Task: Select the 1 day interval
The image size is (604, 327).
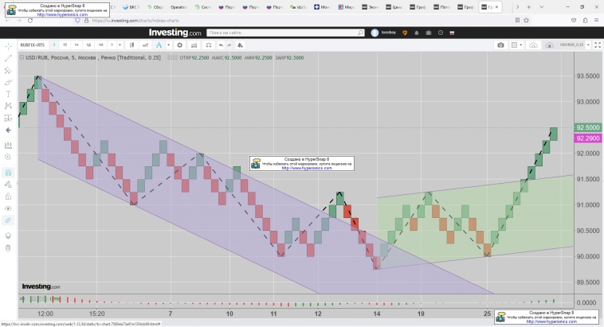Action: click(x=88, y=45)
